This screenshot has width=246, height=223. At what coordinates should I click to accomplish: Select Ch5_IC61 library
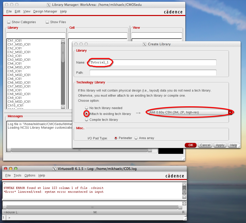(15, 71)
